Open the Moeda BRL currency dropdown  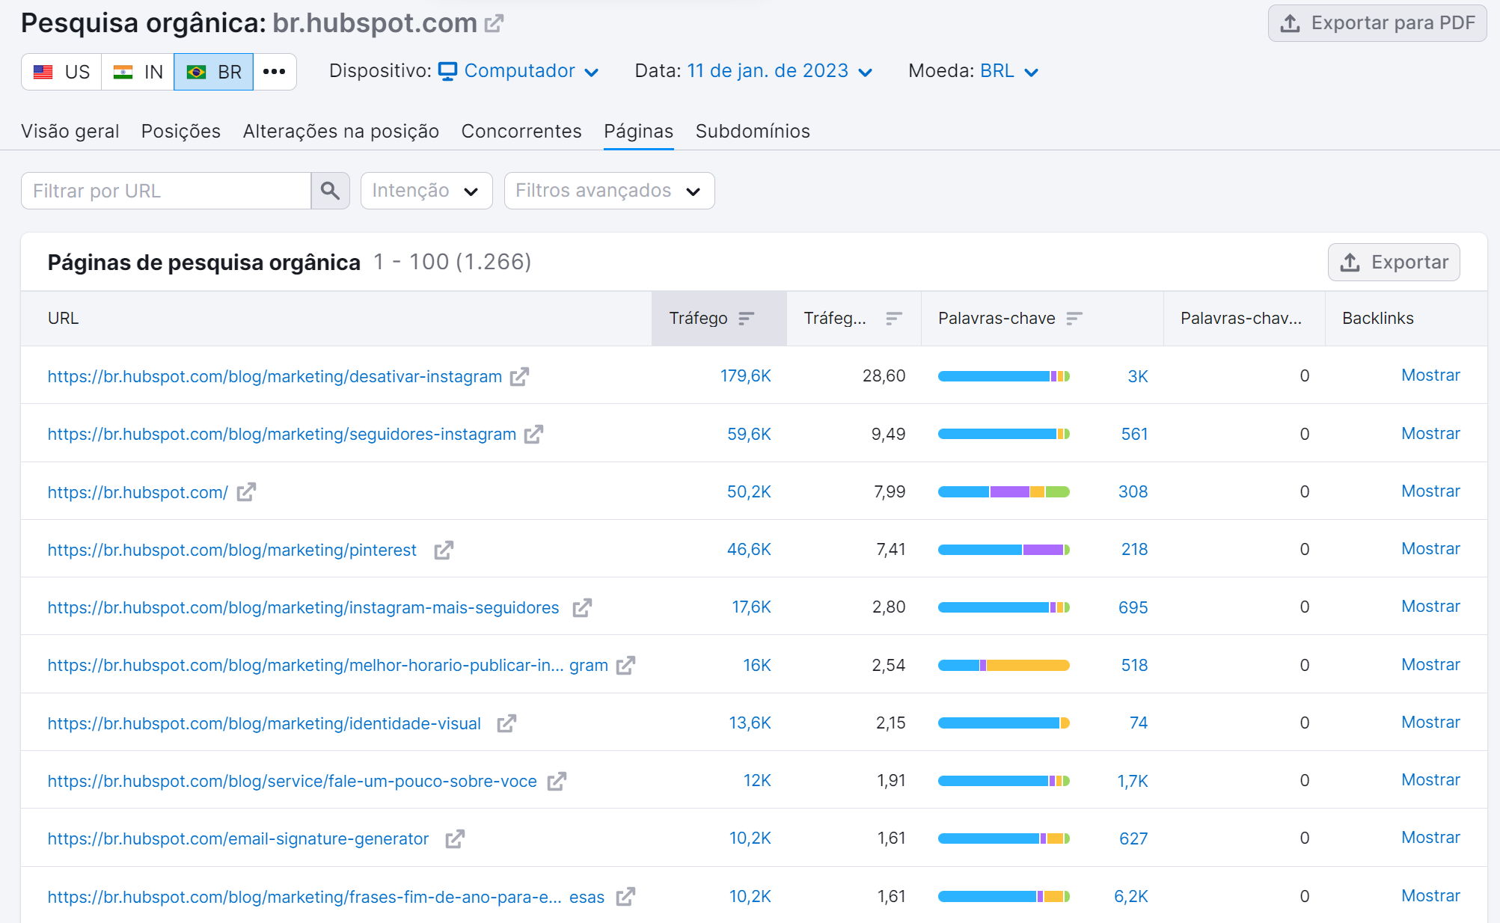coord(1009,71)
